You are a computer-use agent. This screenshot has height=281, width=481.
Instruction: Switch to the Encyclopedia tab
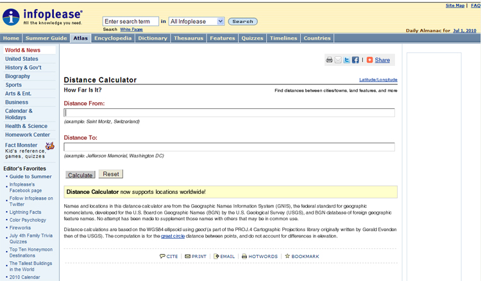(113, 38)
